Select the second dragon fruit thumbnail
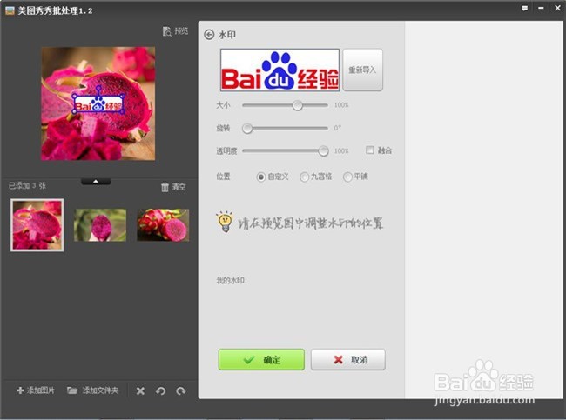The image size is (566, 420). (100, 225)
